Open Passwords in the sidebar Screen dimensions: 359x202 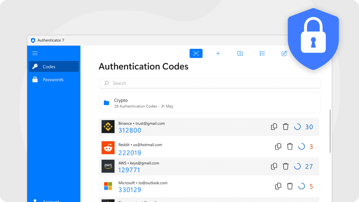[54, 80]
